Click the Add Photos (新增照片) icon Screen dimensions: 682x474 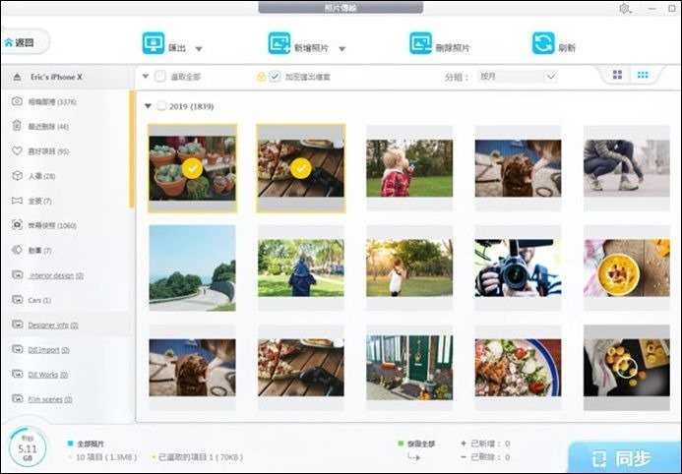[x=279, y=43]
